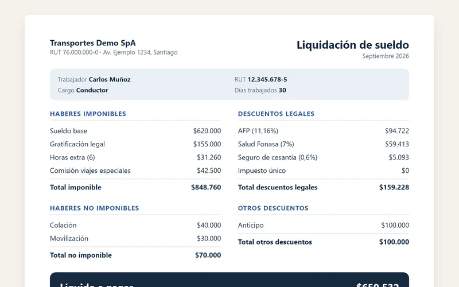
Task: Click the $94.722 amount
Action: 397,131
